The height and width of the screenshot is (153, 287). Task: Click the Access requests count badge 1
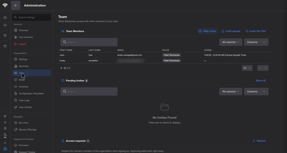point(88,141)
